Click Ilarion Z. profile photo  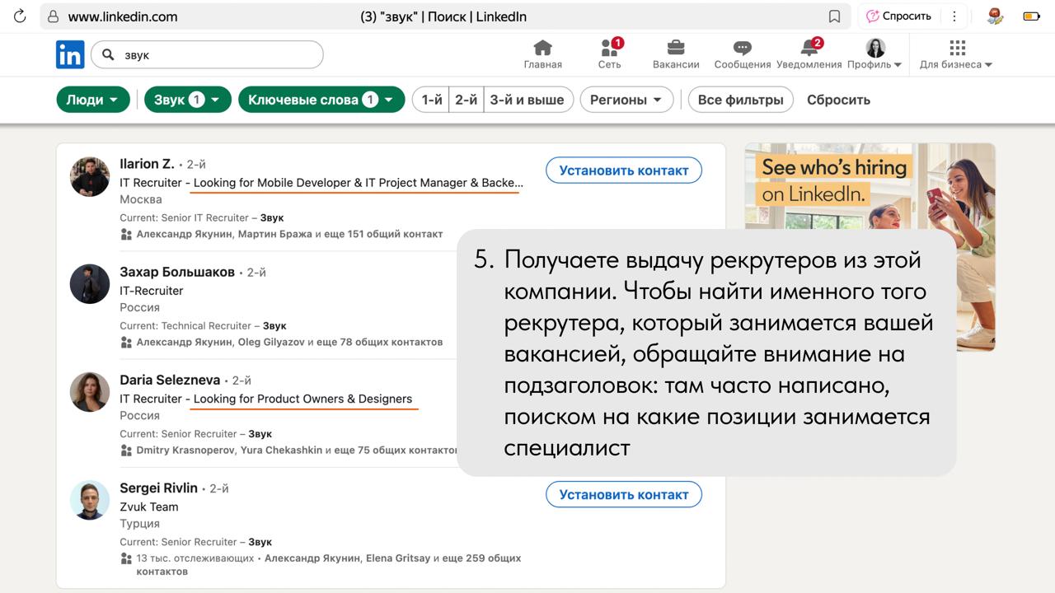pos(90,176)
